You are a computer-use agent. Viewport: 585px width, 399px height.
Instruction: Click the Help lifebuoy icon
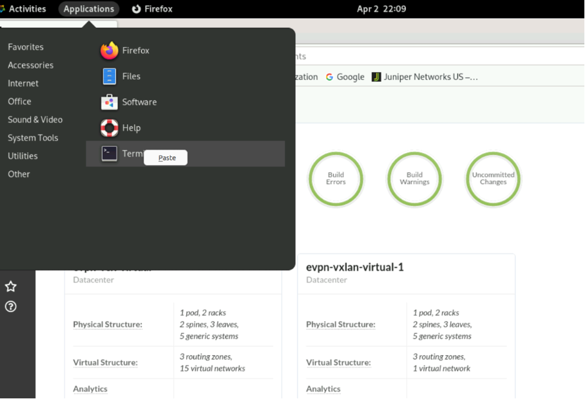tap(110, 128)
